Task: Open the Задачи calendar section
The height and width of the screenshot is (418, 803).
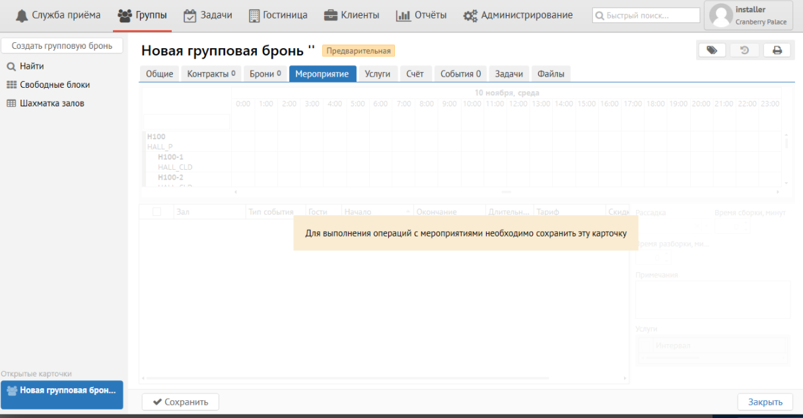Action: [x=207, y=15]
